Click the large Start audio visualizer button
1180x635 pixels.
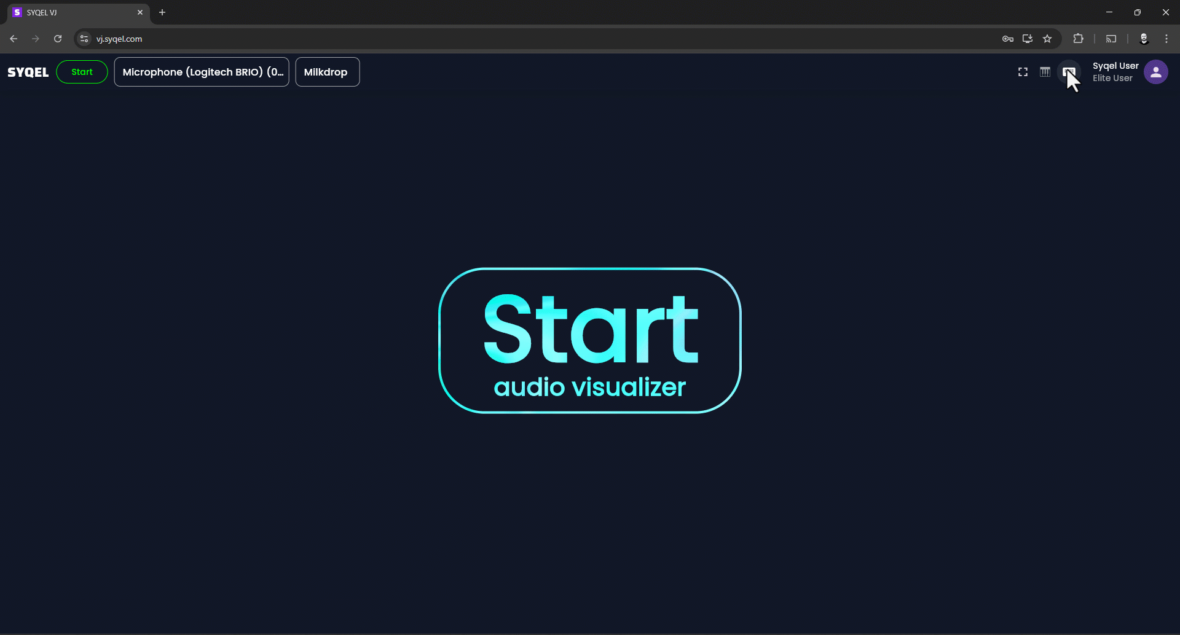click(x=589, y=340)
